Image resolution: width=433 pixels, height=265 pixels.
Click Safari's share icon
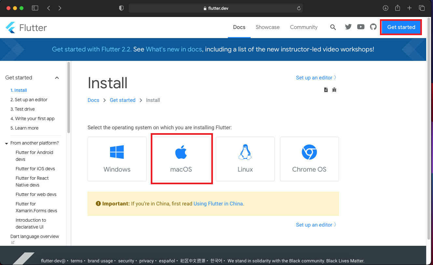coord(398,8)
